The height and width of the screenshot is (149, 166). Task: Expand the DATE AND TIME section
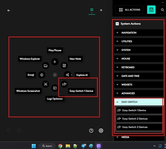point(139,76)
